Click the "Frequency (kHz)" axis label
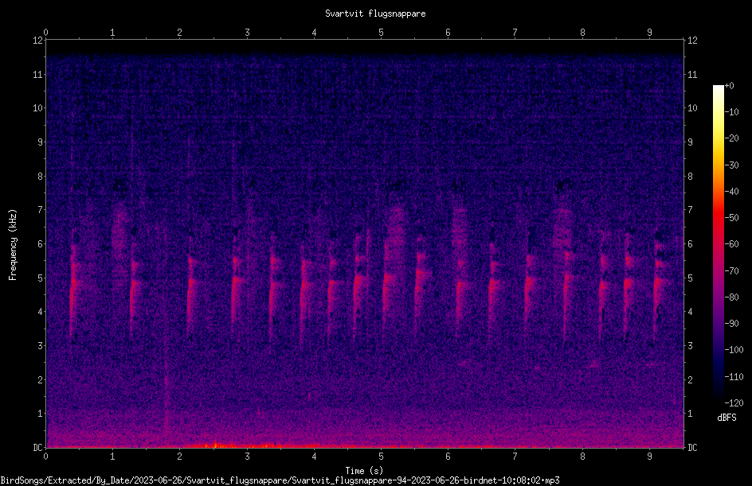Screen dimensions: 752x486 tap(13, 245)
